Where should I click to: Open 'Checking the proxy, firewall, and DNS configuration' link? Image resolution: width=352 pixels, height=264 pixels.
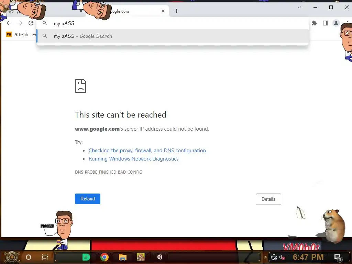pos(147,151)
